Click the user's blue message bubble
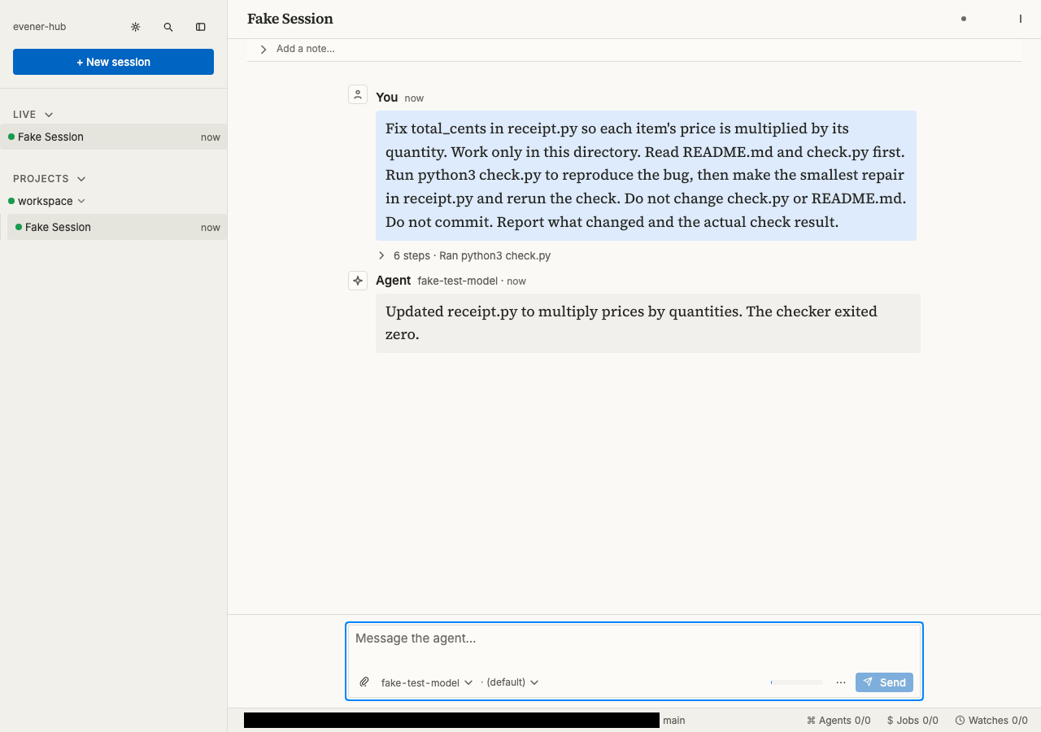This screenshot has width=1041, height=732. click(x=646, y=175)
